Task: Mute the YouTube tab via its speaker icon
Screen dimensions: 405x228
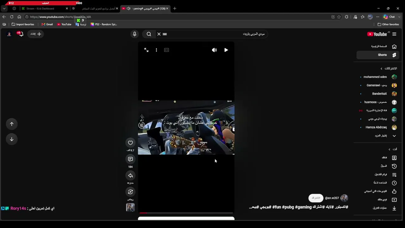Action: pyautogui.click(x=128, y=9)
